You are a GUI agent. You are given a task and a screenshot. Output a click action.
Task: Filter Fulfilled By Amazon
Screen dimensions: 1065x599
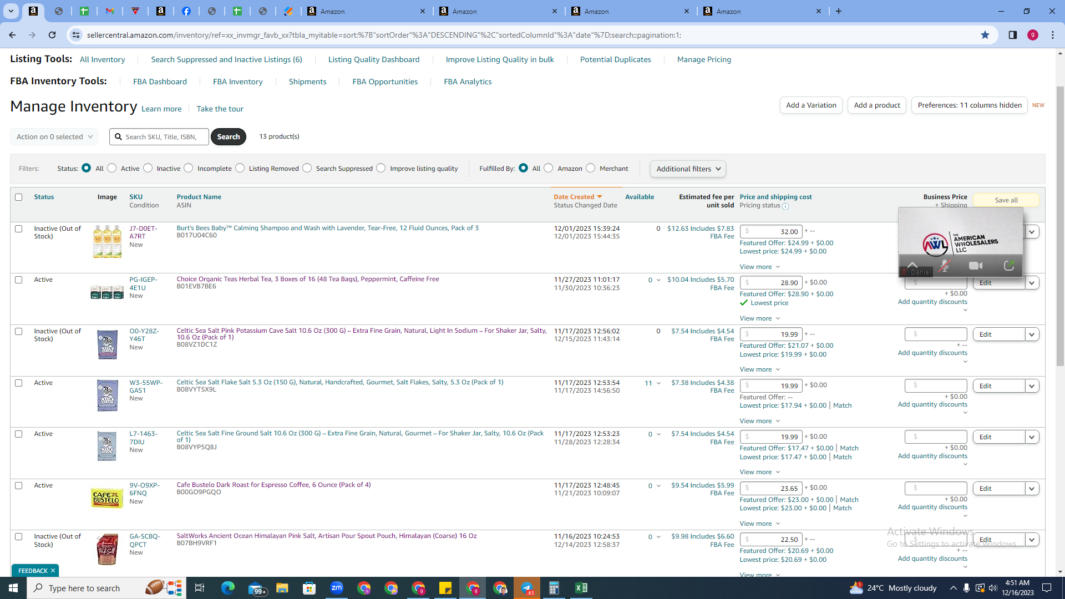[549, 168]
